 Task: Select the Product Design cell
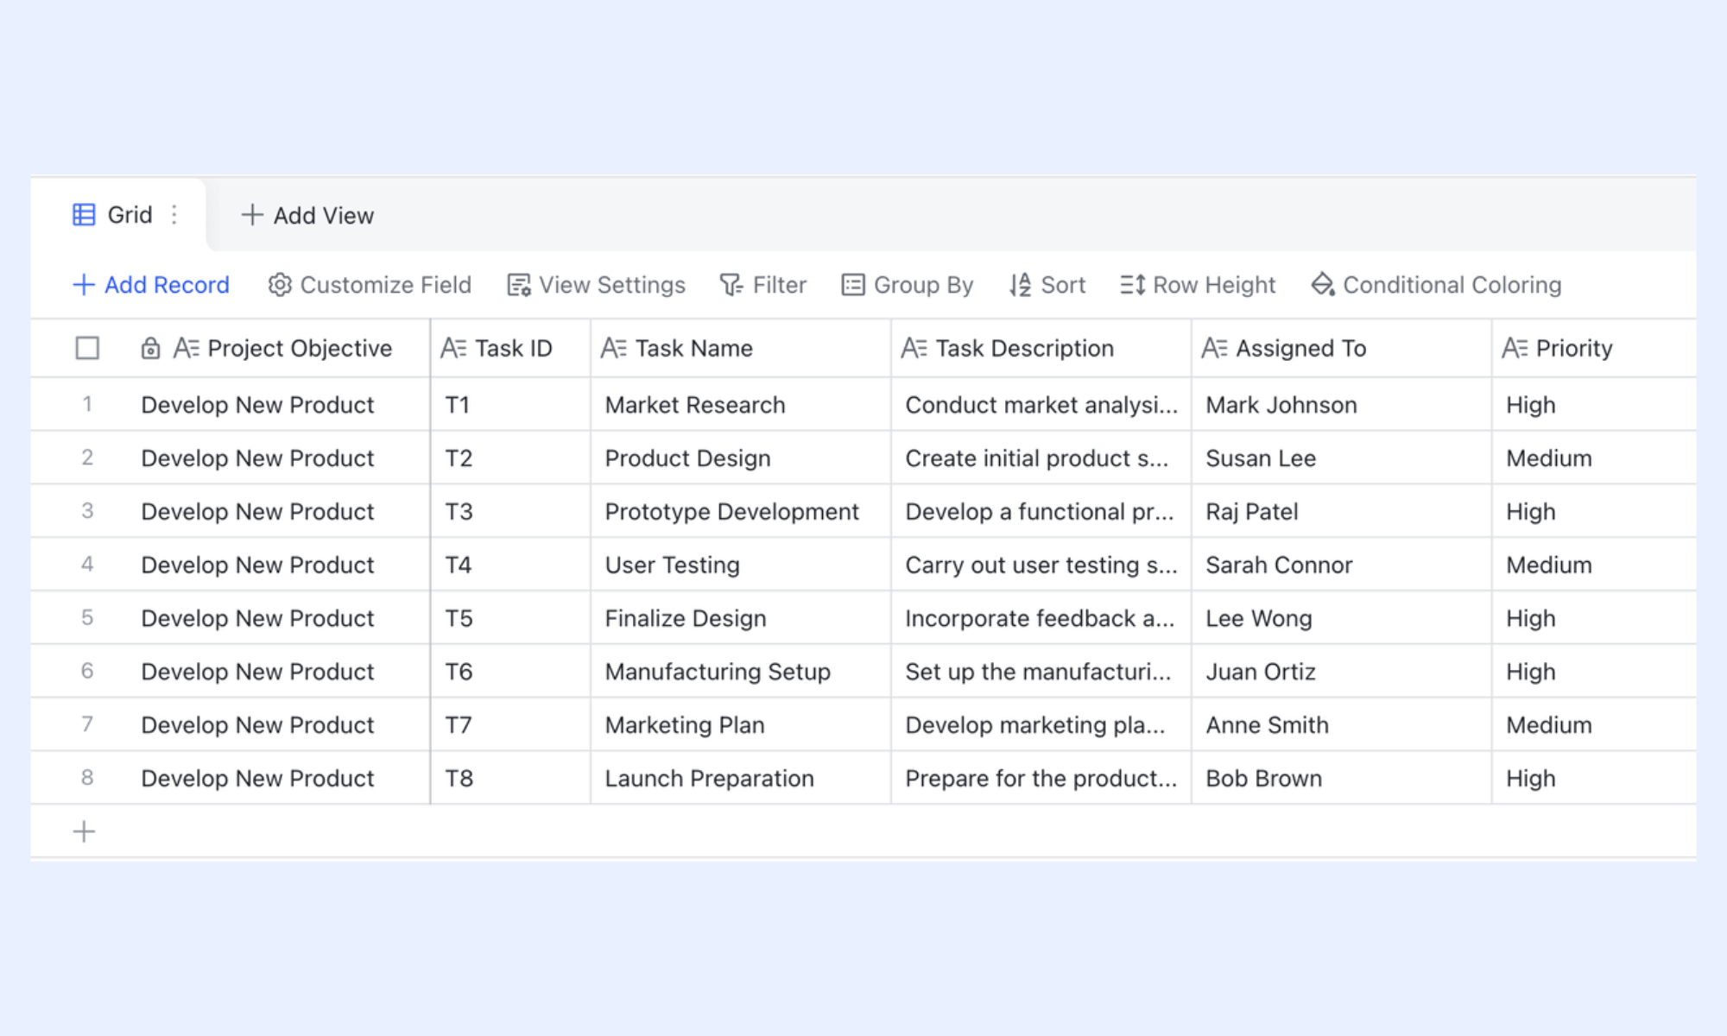(741, 458)
